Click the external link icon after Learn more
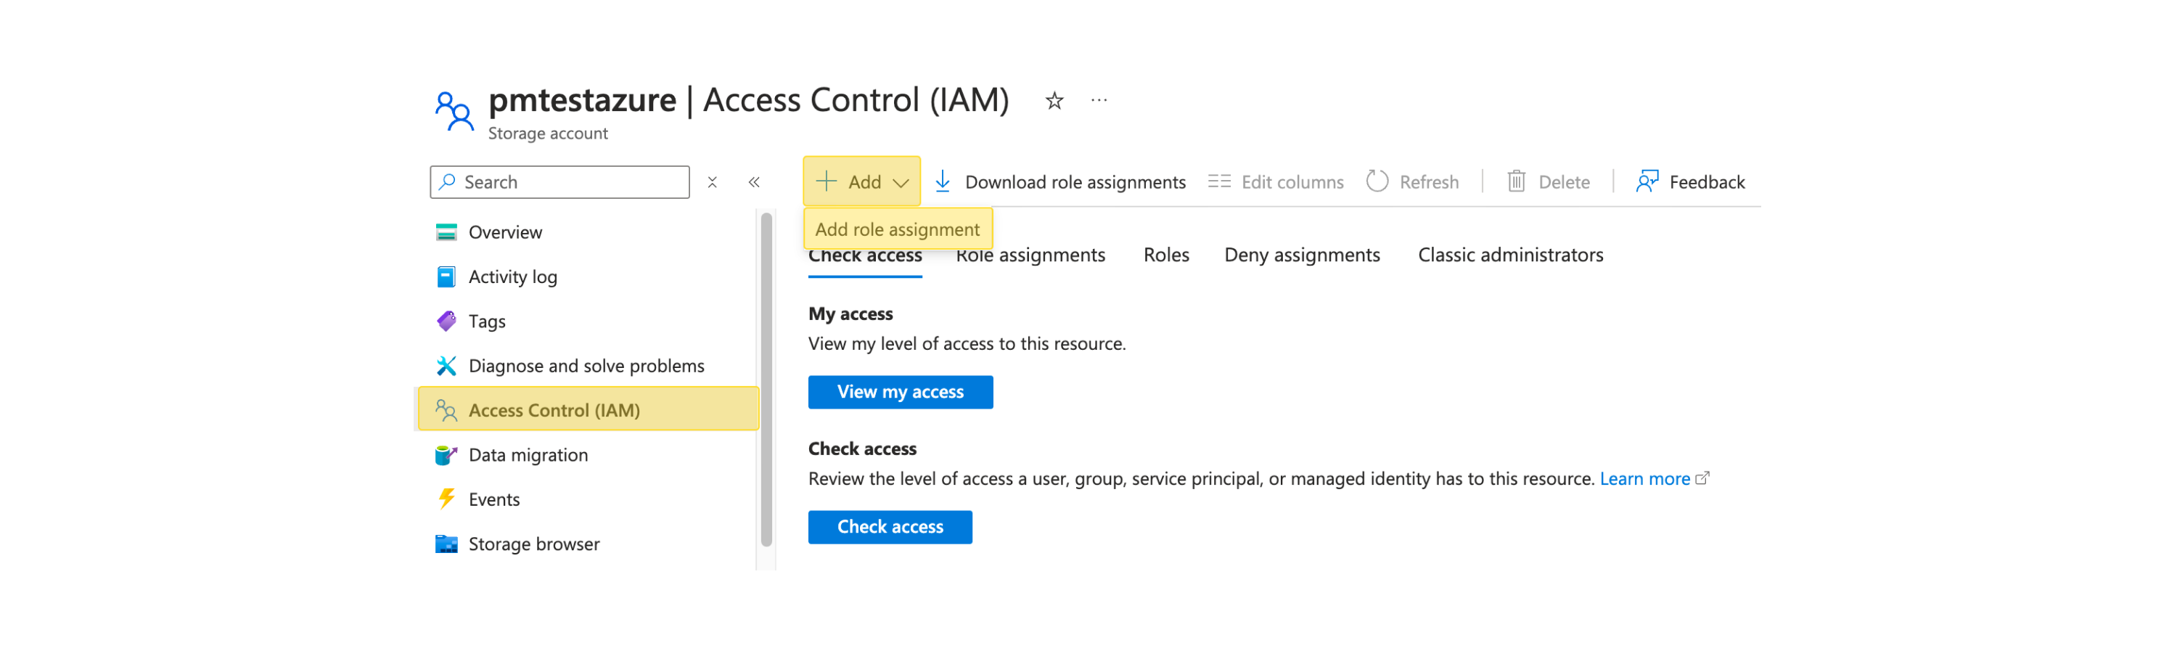The image size is (2177, 651). pyautogui.click(x=1702, y=478)
